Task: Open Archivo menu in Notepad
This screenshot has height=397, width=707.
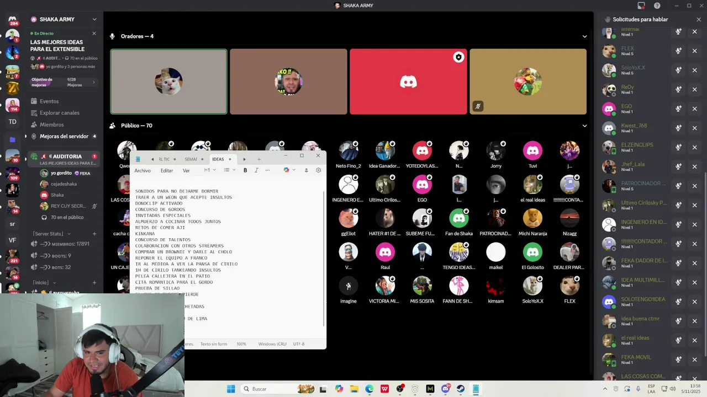Action: pos(143,170)
